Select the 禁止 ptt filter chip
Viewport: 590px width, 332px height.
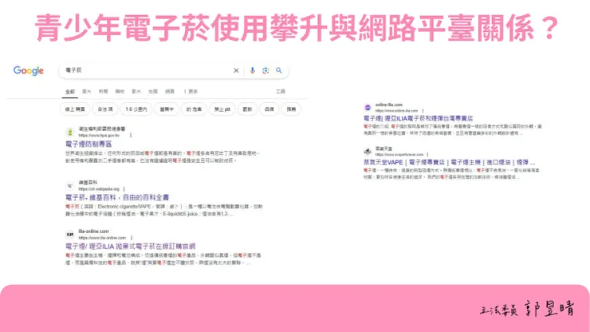click(222, 109)
